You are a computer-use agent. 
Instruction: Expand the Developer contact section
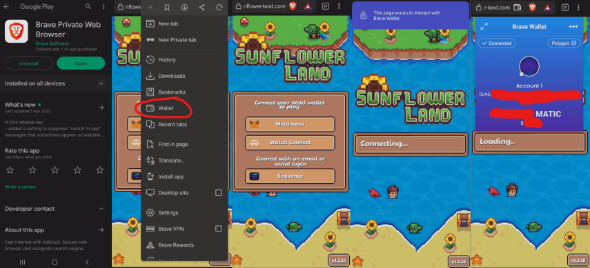click(101, 209)
